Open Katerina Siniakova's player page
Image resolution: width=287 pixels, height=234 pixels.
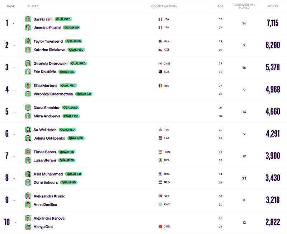[x=49, y=50]
